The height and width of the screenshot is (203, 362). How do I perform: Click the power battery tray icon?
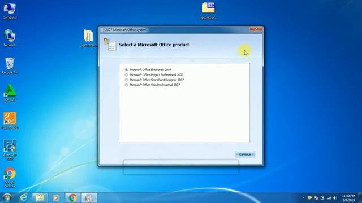[322, 198]
